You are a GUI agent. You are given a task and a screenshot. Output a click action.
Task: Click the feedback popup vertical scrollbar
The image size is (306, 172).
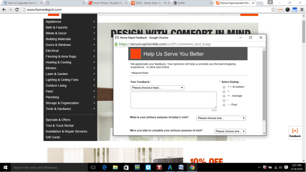(264, 86)
